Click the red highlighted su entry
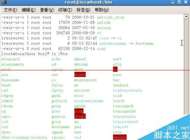Image resolution: width=190 pixels, height=140 pixels. pos(115,69)
